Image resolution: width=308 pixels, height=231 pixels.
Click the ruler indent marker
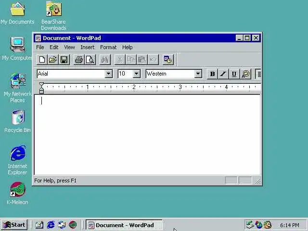42,88
